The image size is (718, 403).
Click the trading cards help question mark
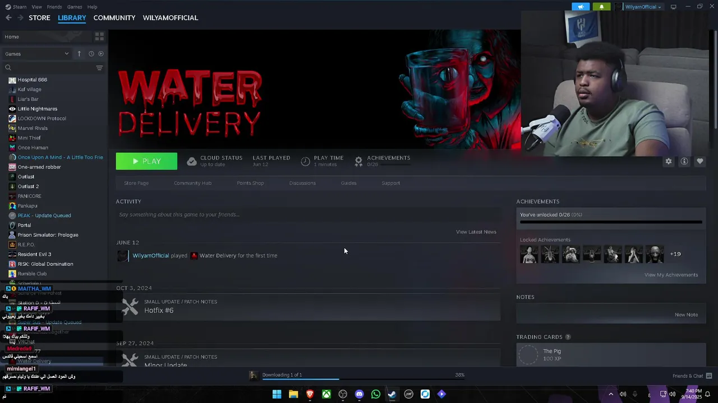568,337
